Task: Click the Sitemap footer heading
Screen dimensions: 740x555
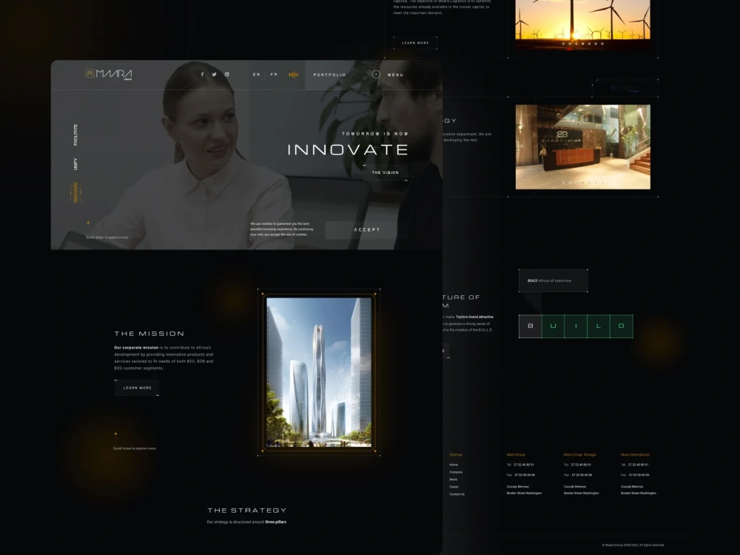Action: tap(456, 454)
